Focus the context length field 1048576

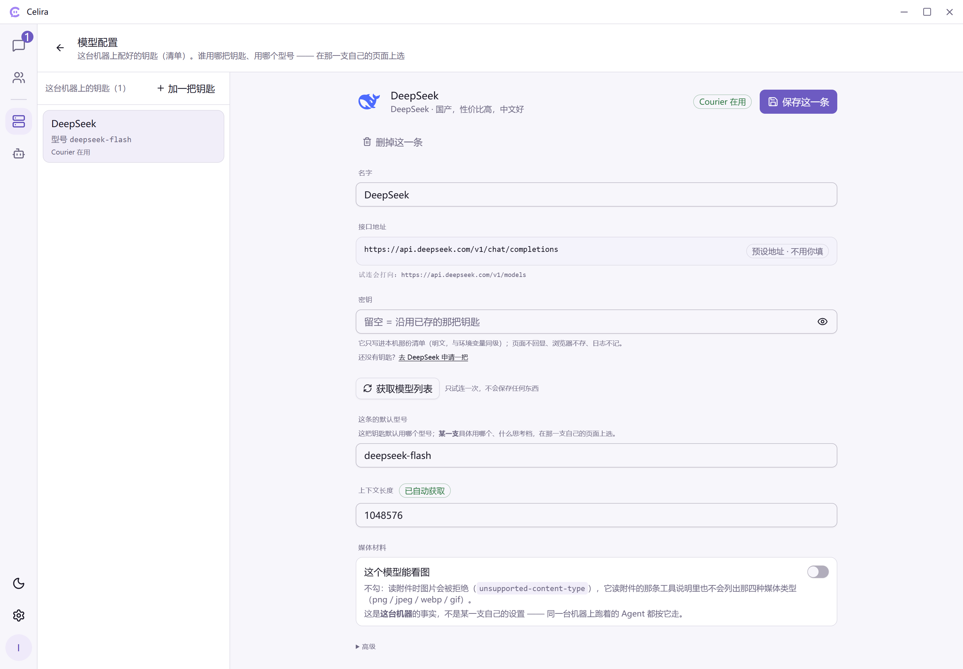click(x=596, y=515)
